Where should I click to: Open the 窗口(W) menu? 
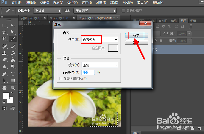click(143, 3)
